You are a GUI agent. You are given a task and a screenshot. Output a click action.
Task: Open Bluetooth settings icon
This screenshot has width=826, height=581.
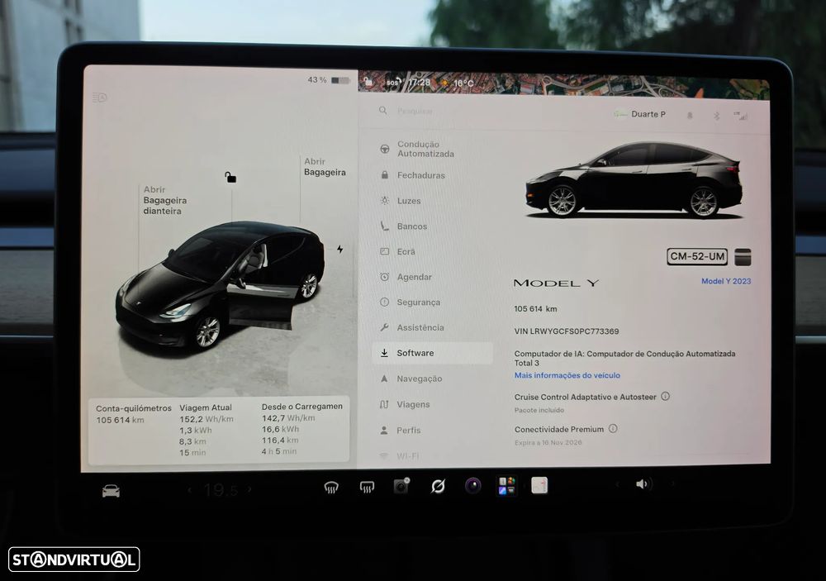click(716, 116)
